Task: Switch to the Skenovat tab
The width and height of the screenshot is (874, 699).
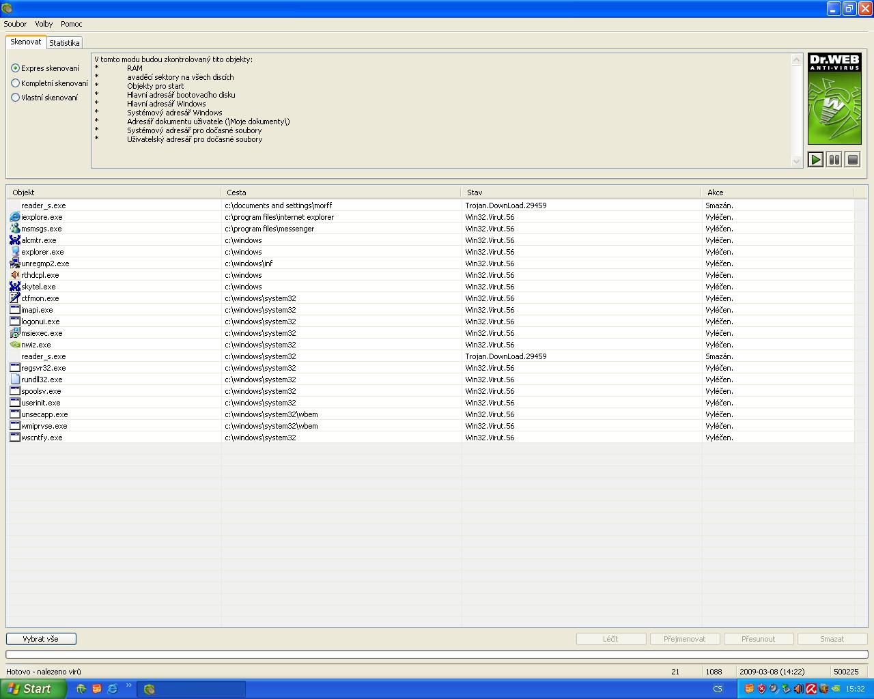Action: click(26, 42)
